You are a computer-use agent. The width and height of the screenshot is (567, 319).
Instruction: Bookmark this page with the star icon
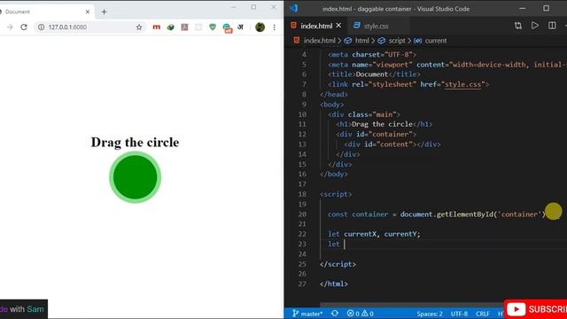[139, 27]
